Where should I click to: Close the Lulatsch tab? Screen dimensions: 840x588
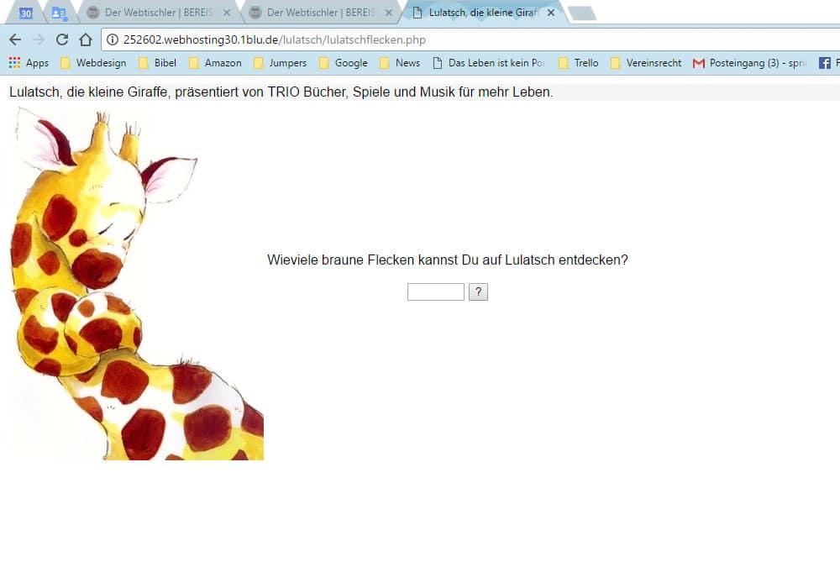click(x=551, y=13)
